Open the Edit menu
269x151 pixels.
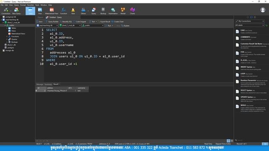[6, 5]
